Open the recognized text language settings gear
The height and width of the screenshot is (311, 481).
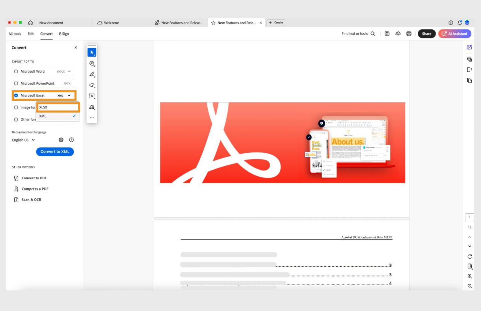tap(61, 140)
